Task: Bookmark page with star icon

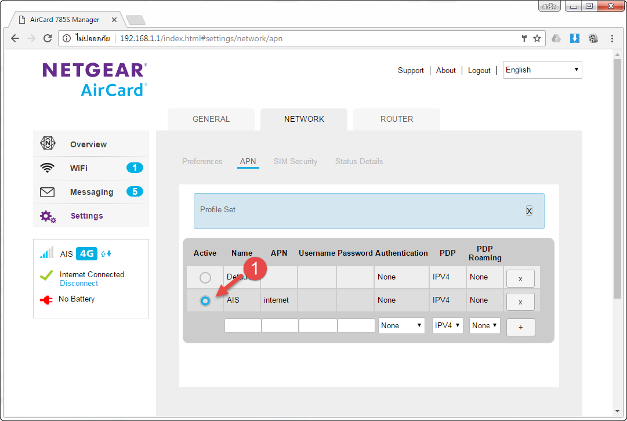Action: [x=537, y=38]
